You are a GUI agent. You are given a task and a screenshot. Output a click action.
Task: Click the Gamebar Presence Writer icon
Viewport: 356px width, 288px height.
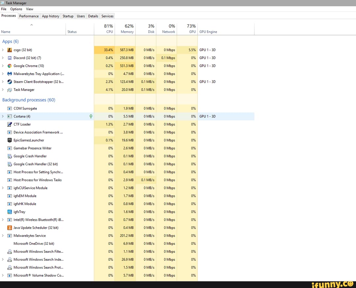point(10,148)
